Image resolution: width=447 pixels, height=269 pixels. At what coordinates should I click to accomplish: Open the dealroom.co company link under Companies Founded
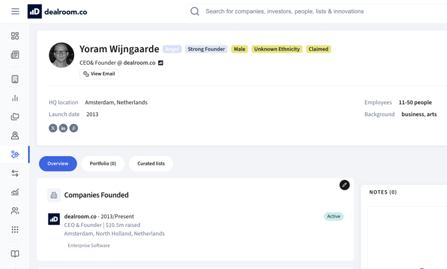click(x=80, y=216)
